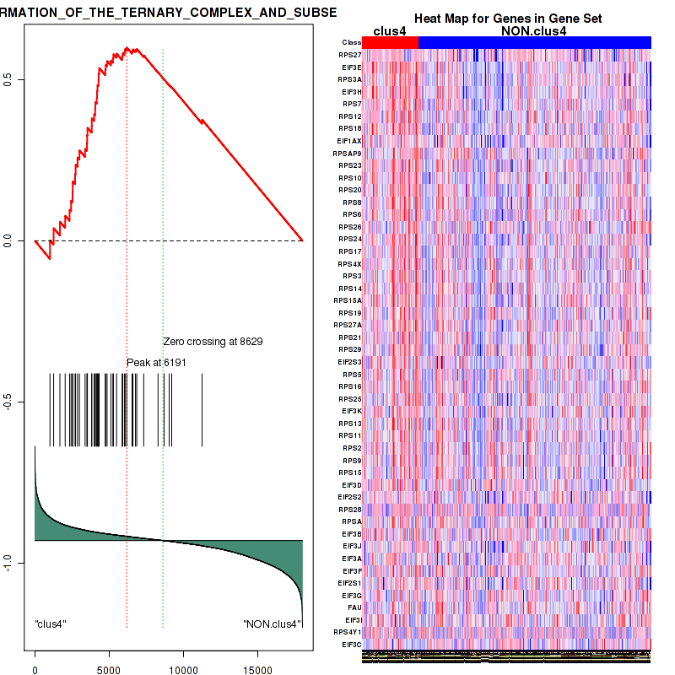The image size is (675, 675).
Task: Select the FAU gene row label
Action: click(354, 607)
